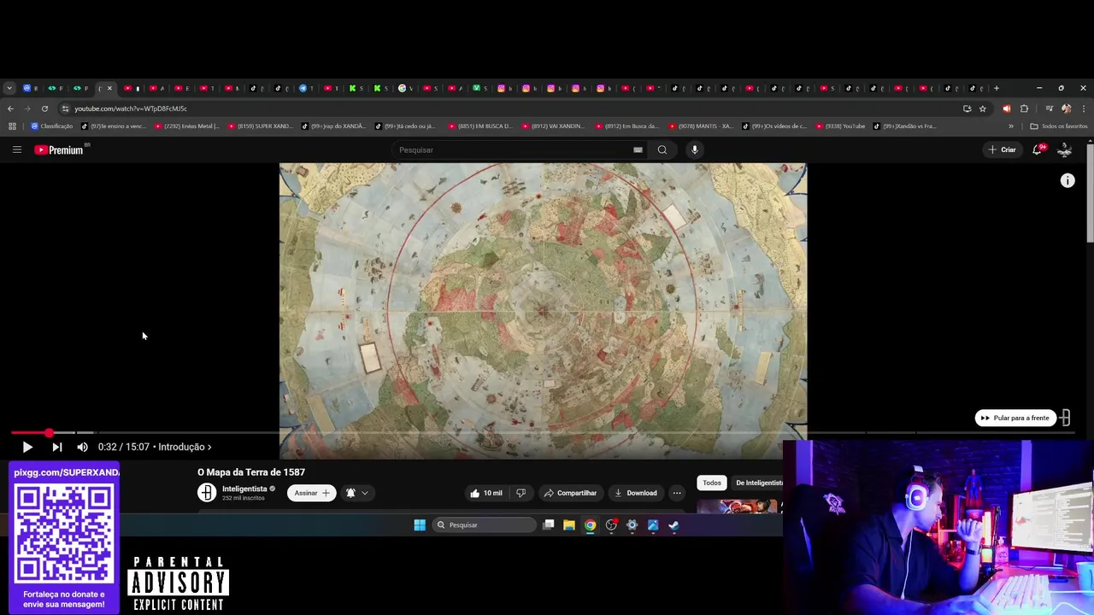Open the red speaker extension icon
This screenshot has height=615, width=1094.
1007,108
